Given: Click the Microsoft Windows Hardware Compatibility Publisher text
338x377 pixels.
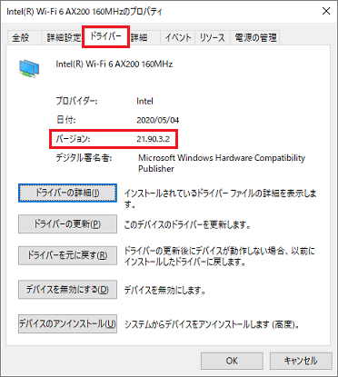Looking at the screenshot, I should (x=222, y=164).
